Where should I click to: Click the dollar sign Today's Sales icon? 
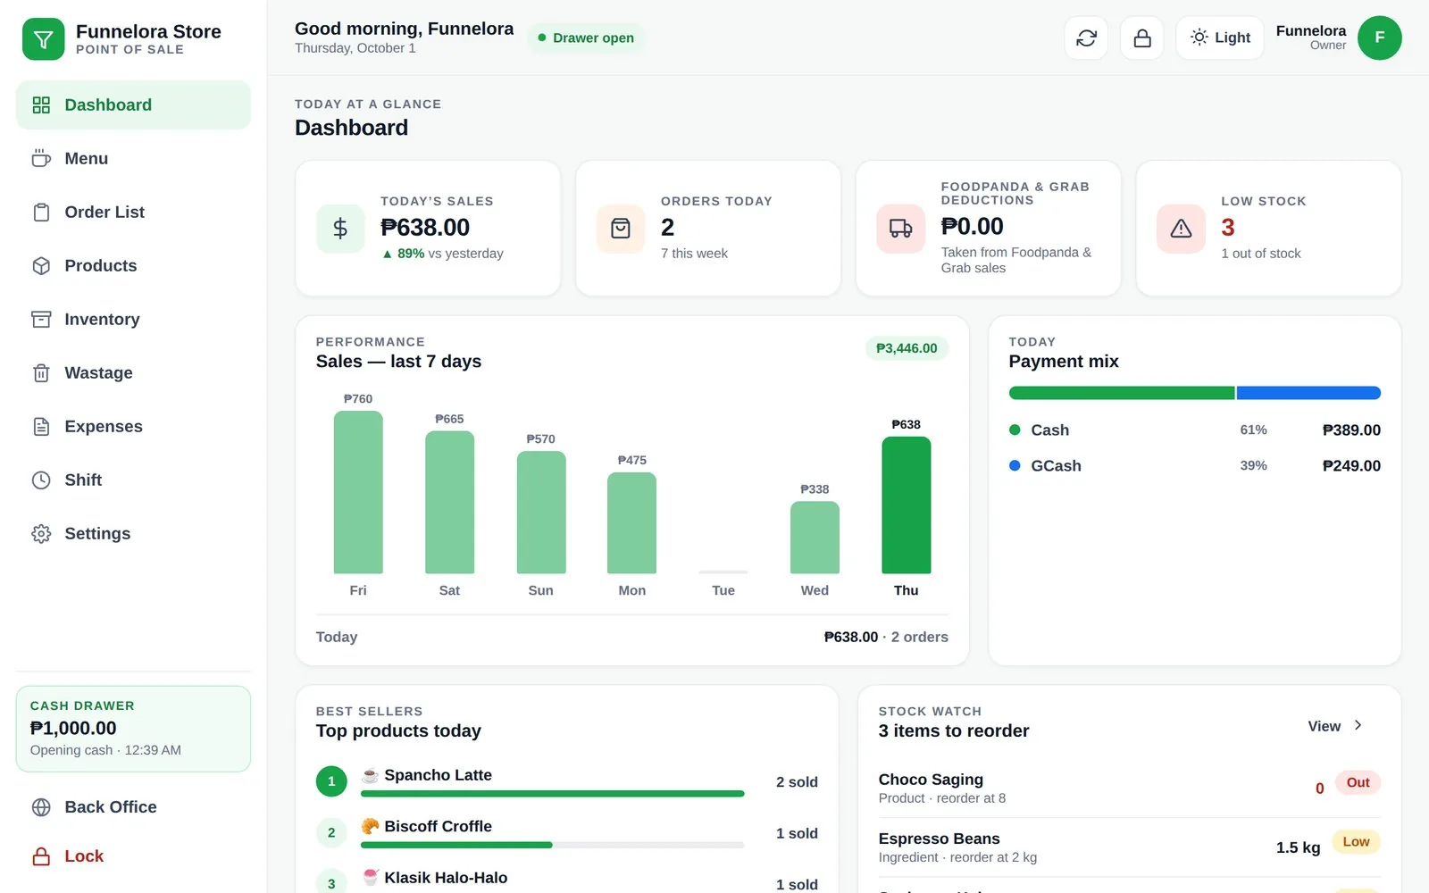tap(340, 229)
